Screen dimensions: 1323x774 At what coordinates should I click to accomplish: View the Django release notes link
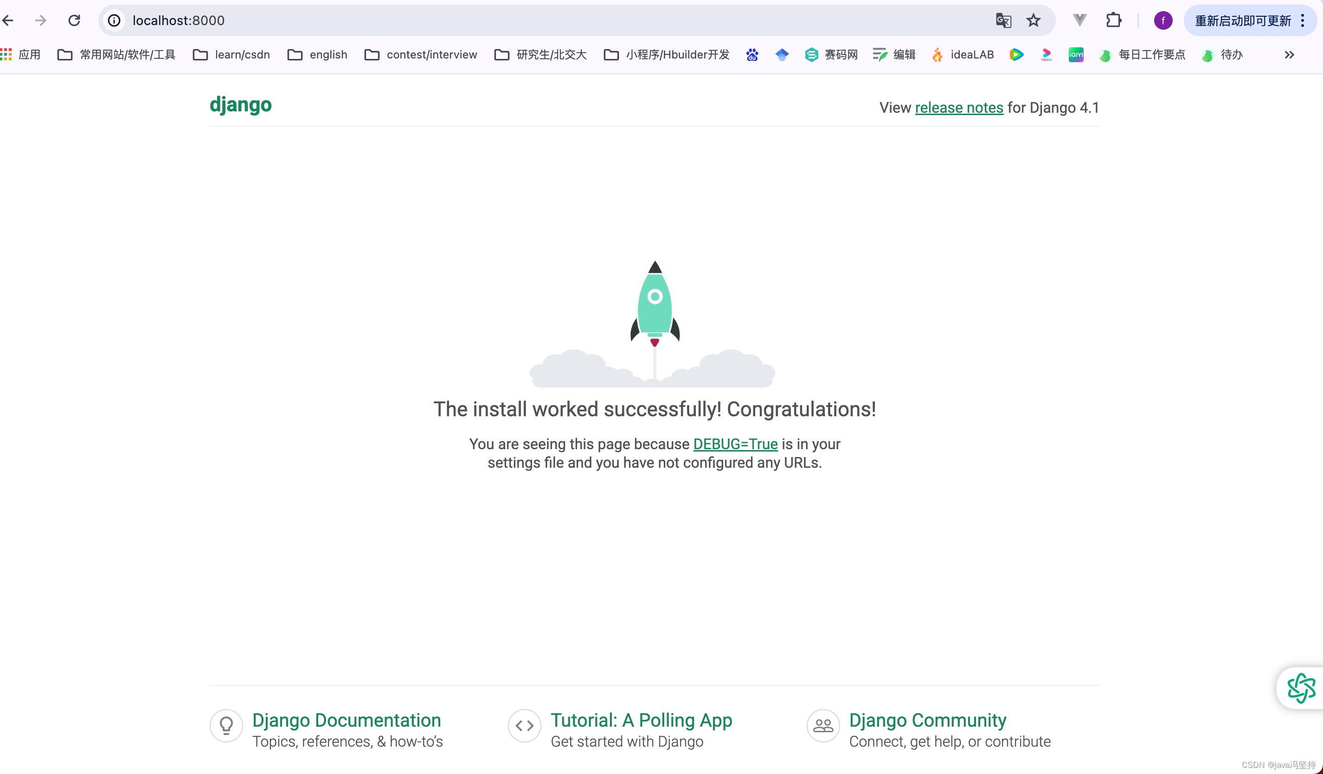[959, 107]
